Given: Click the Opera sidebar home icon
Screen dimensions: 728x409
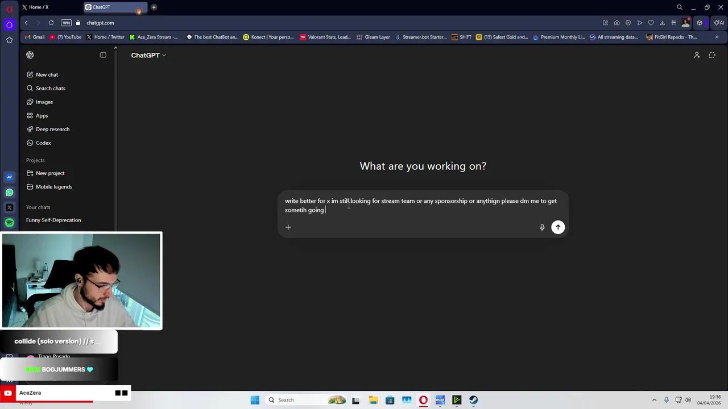Looking at the screenshot, I should click(9, 24).
